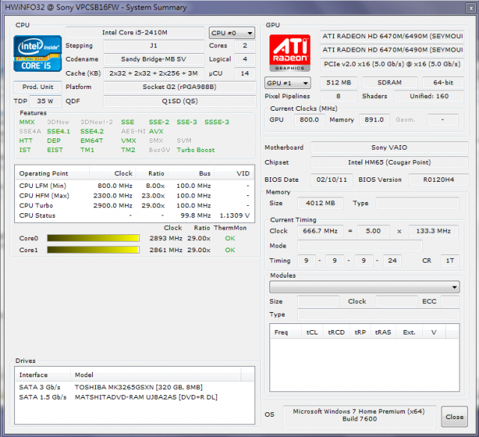Click the Close button
479x437 pixels.
[454, 417]
